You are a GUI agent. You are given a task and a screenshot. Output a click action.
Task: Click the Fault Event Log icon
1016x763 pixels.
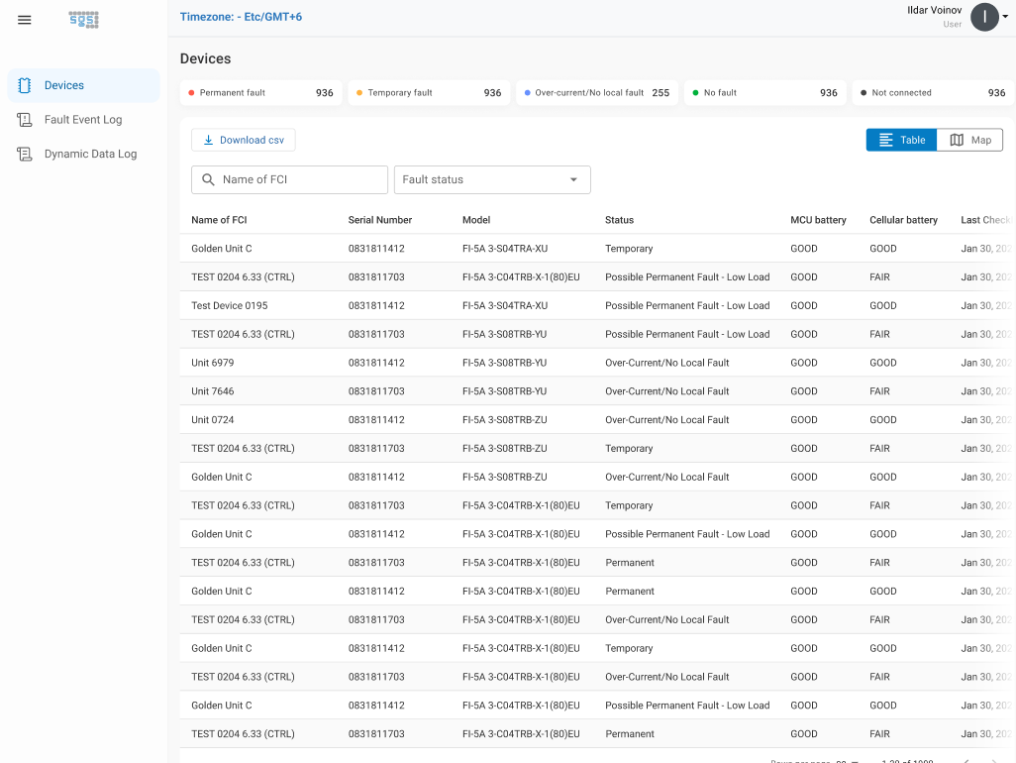tap(25, 120)
